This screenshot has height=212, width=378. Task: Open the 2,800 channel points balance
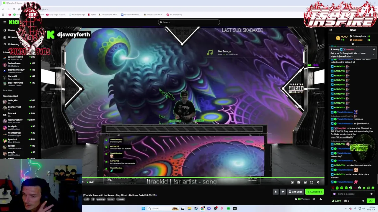tap(336, 201)
